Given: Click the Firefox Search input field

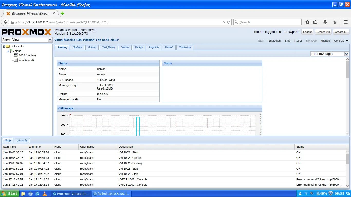Looking at the screenshot, I should click(267, 22).
